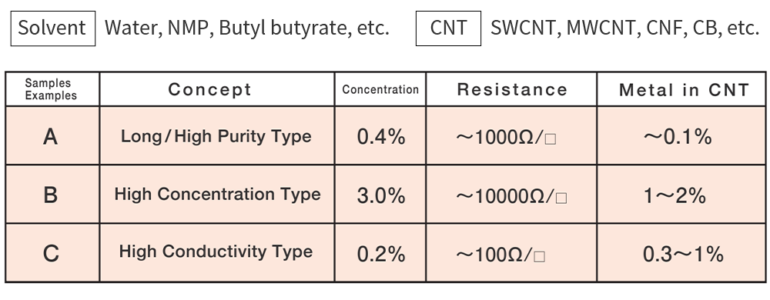Click the 0.4% concentration cell
Screen dimensions: 770x300
click(x=380, y=136)
